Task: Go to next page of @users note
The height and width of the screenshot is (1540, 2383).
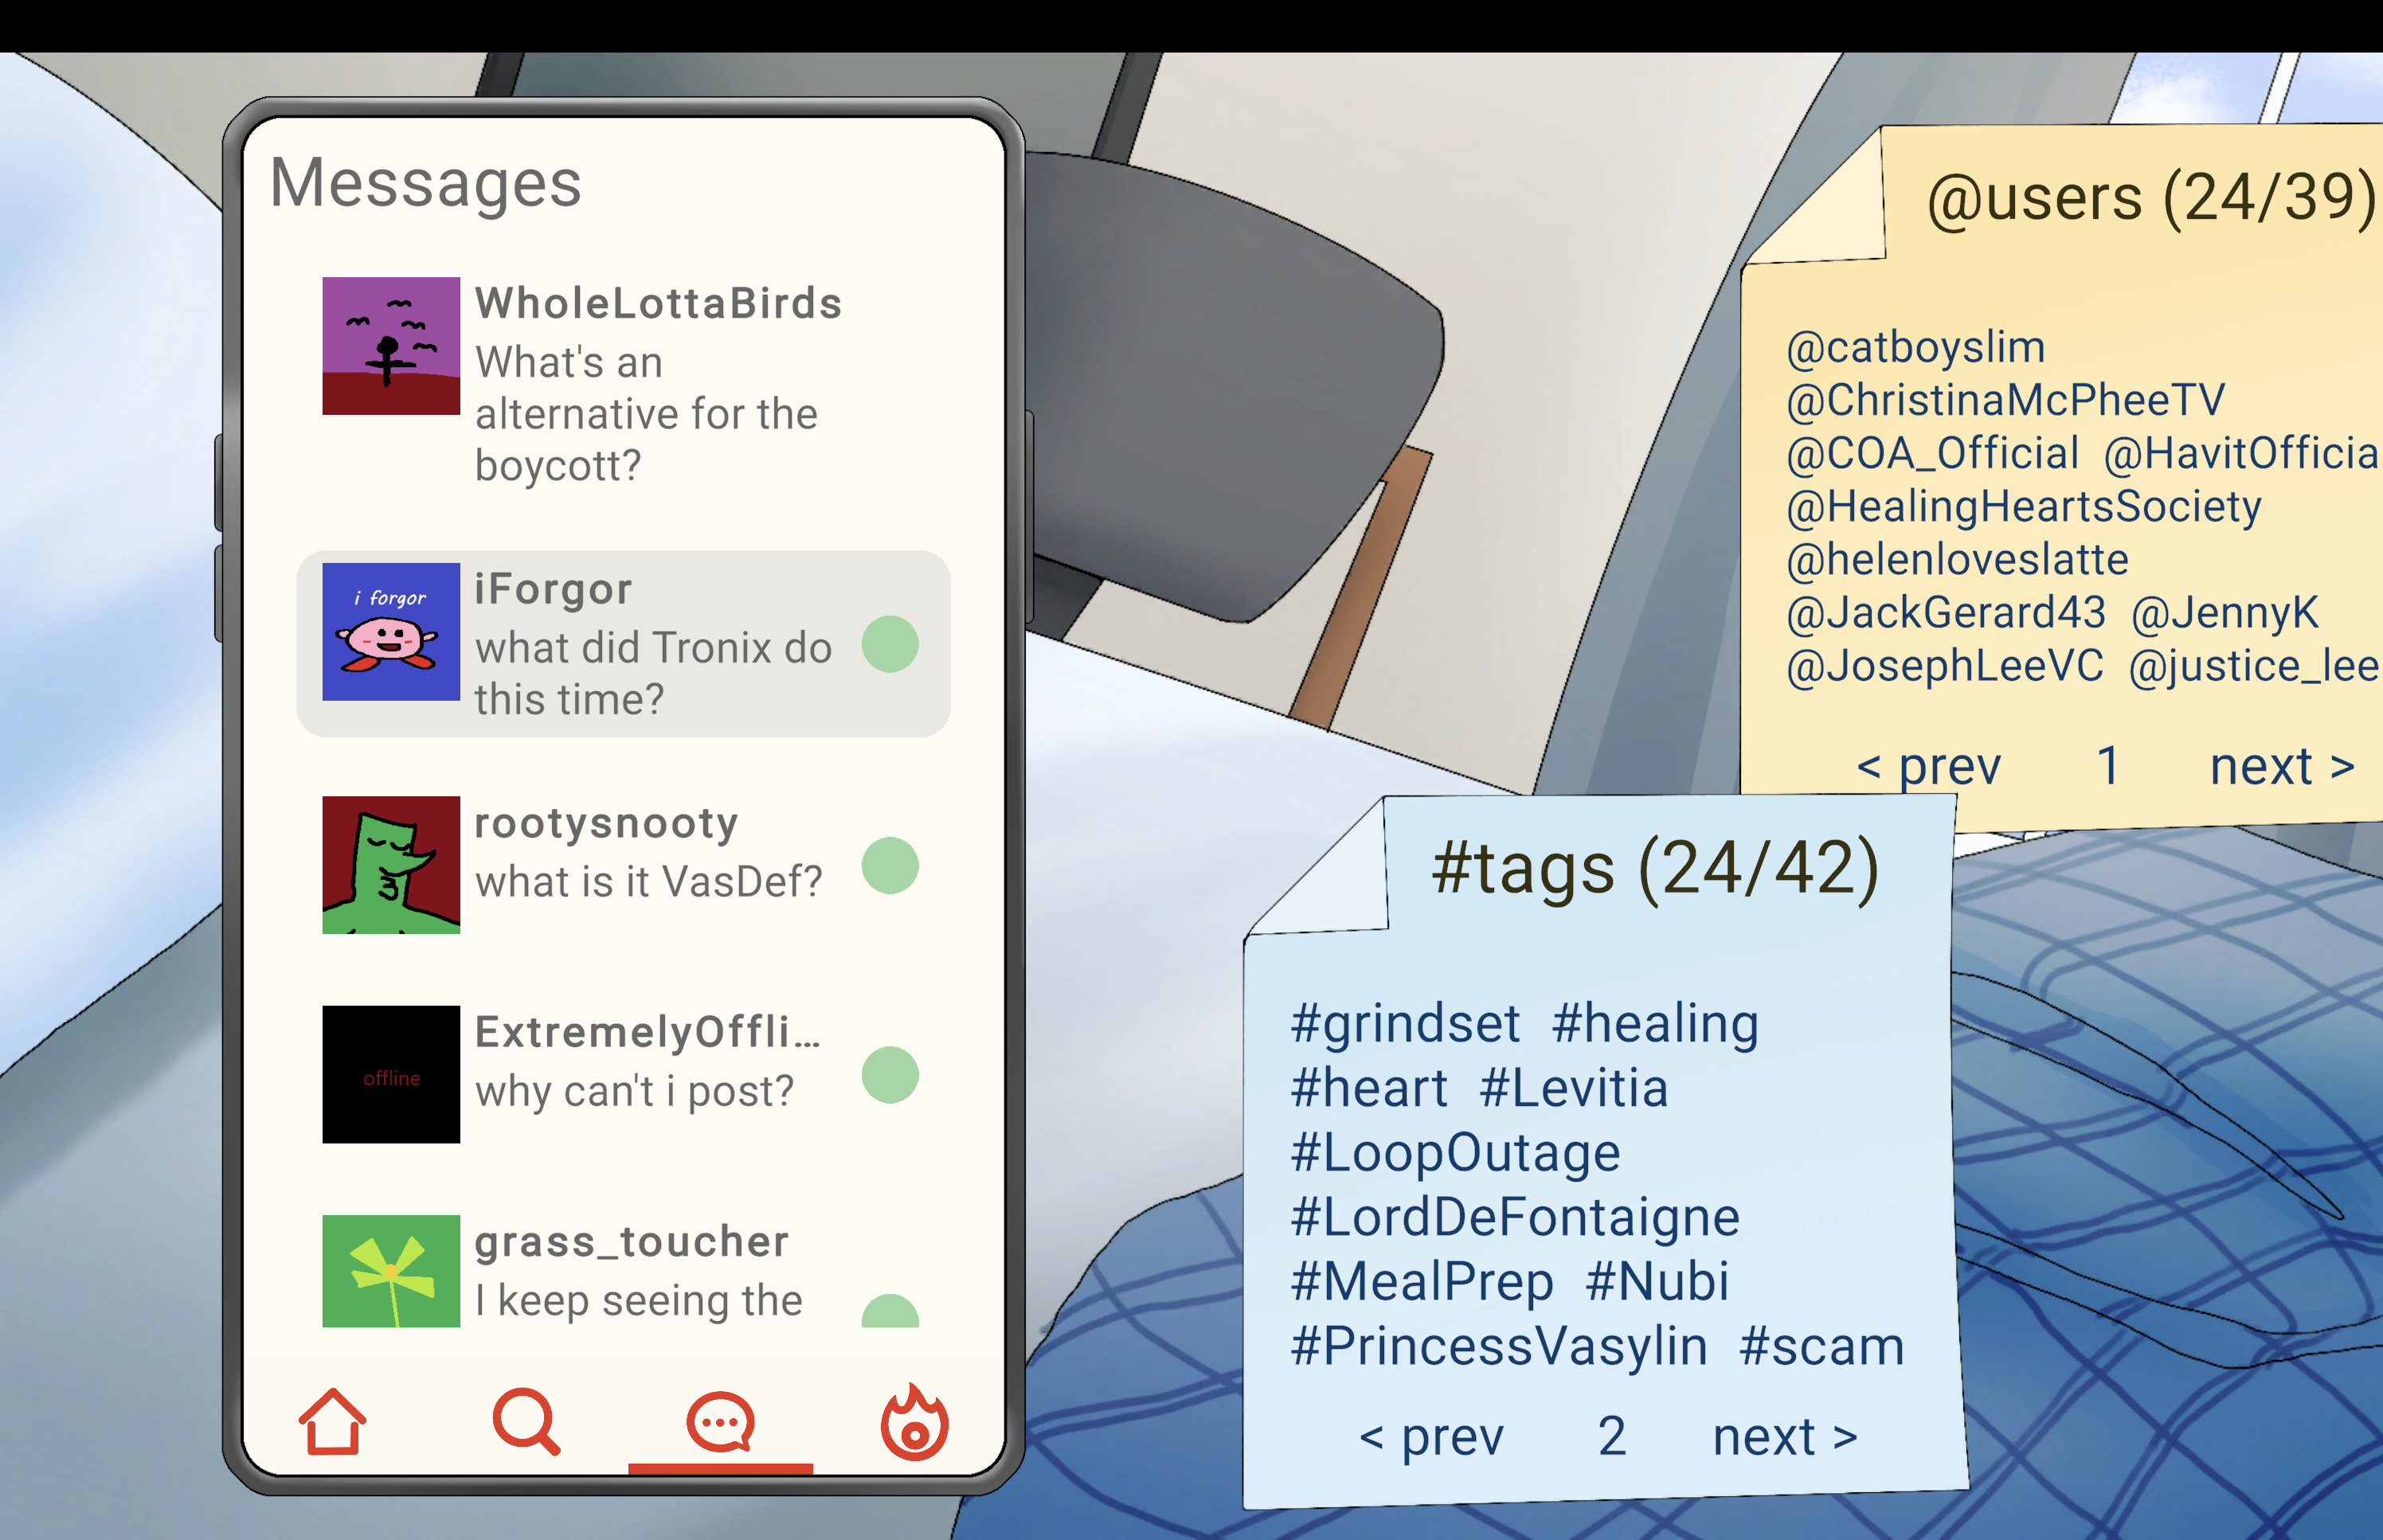Action: (x=2282, y=767)
